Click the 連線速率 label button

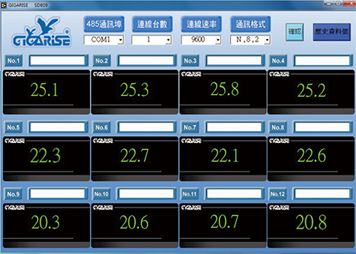(201, 24)
